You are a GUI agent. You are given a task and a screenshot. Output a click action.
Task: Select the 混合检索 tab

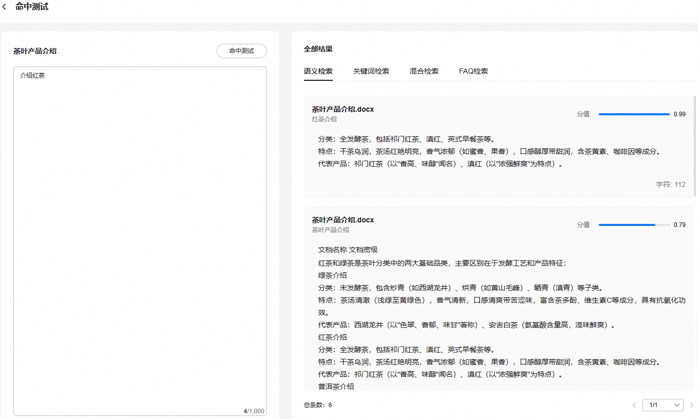coord(424,71)
